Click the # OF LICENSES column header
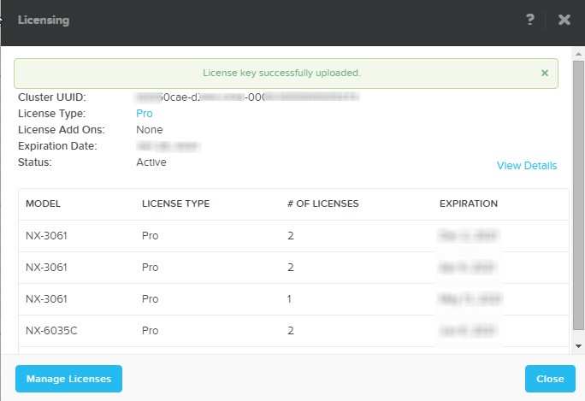The height and width of the screenshot is (401, 585). click(322, 204)
